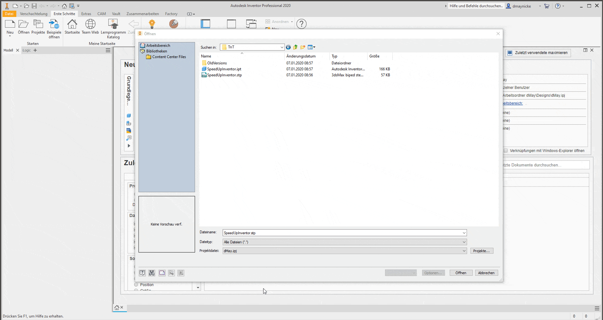
Task: Switch to the Extras ribbon tab
Action: [x=86, y=14]
